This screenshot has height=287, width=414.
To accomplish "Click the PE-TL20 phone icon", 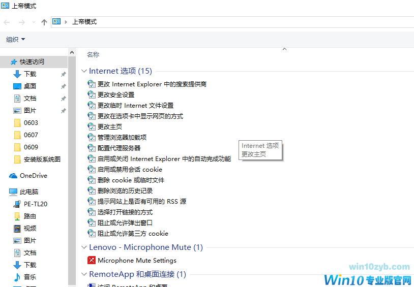I will point(17,204).
